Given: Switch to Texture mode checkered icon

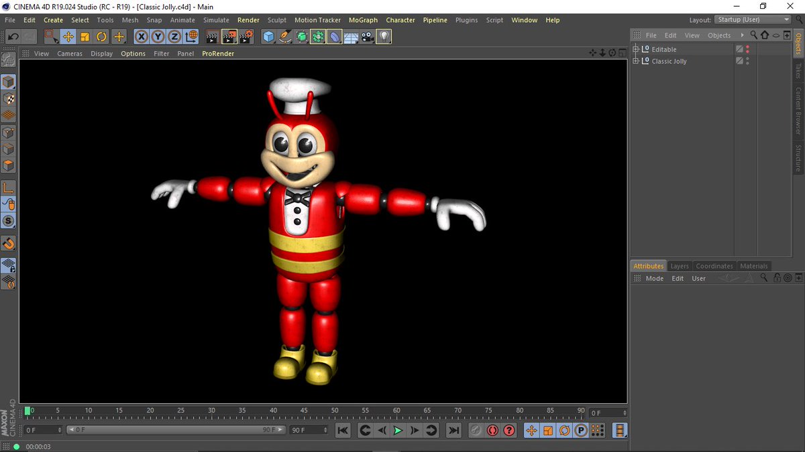Looking at the screenshot, I should click(x=8, y=98).
